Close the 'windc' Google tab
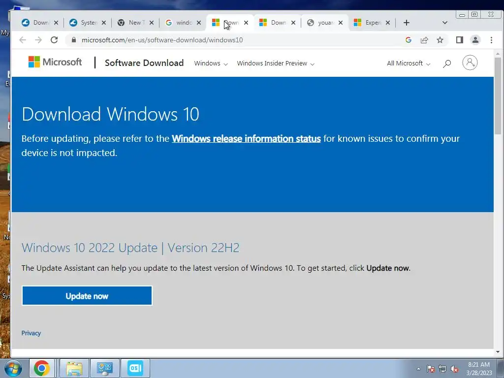504x378 pixels. [199, 23]
